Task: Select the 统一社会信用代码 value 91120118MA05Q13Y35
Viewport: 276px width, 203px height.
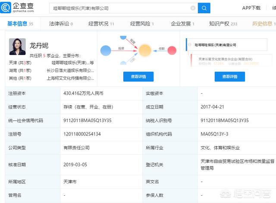Action: coord(88,120)
